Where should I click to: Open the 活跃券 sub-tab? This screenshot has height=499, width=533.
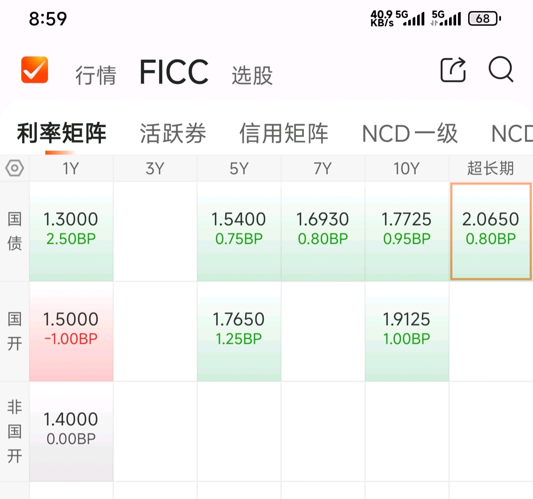173,133
